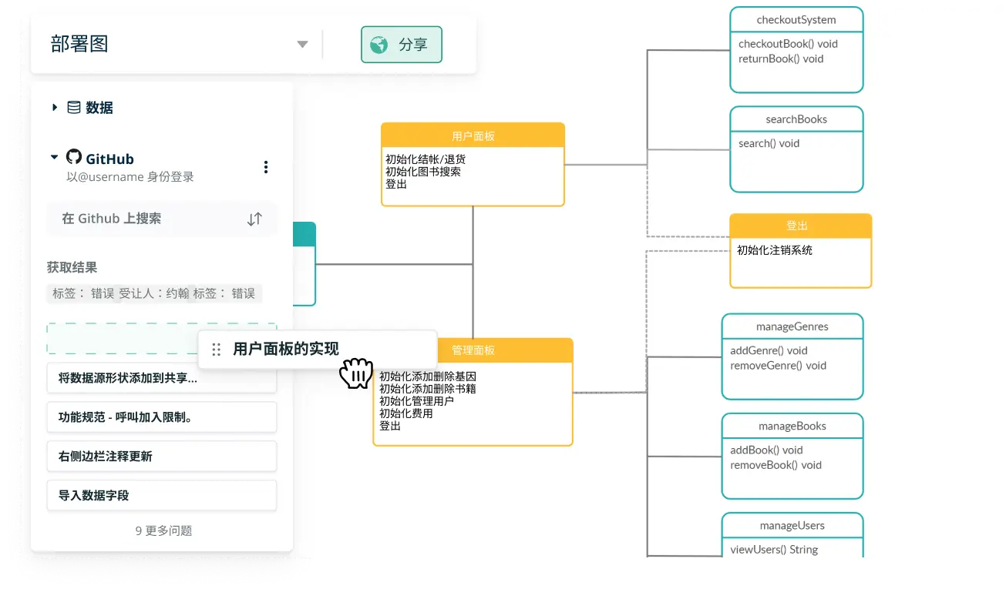The image size is (1006, 599).
Task: Select the 登出 node header
Action: [x=801, y=226]
